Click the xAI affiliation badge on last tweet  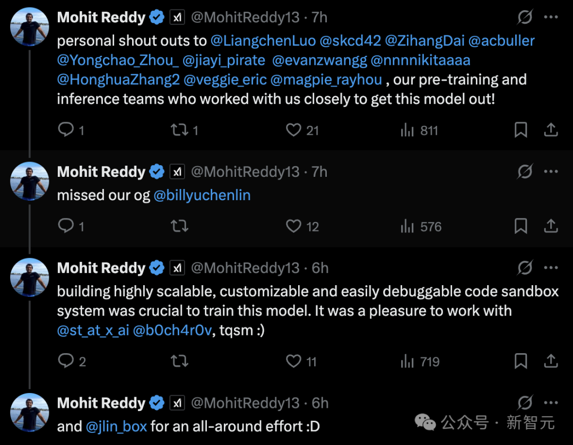pyautogui.click(x=177, y=403)
